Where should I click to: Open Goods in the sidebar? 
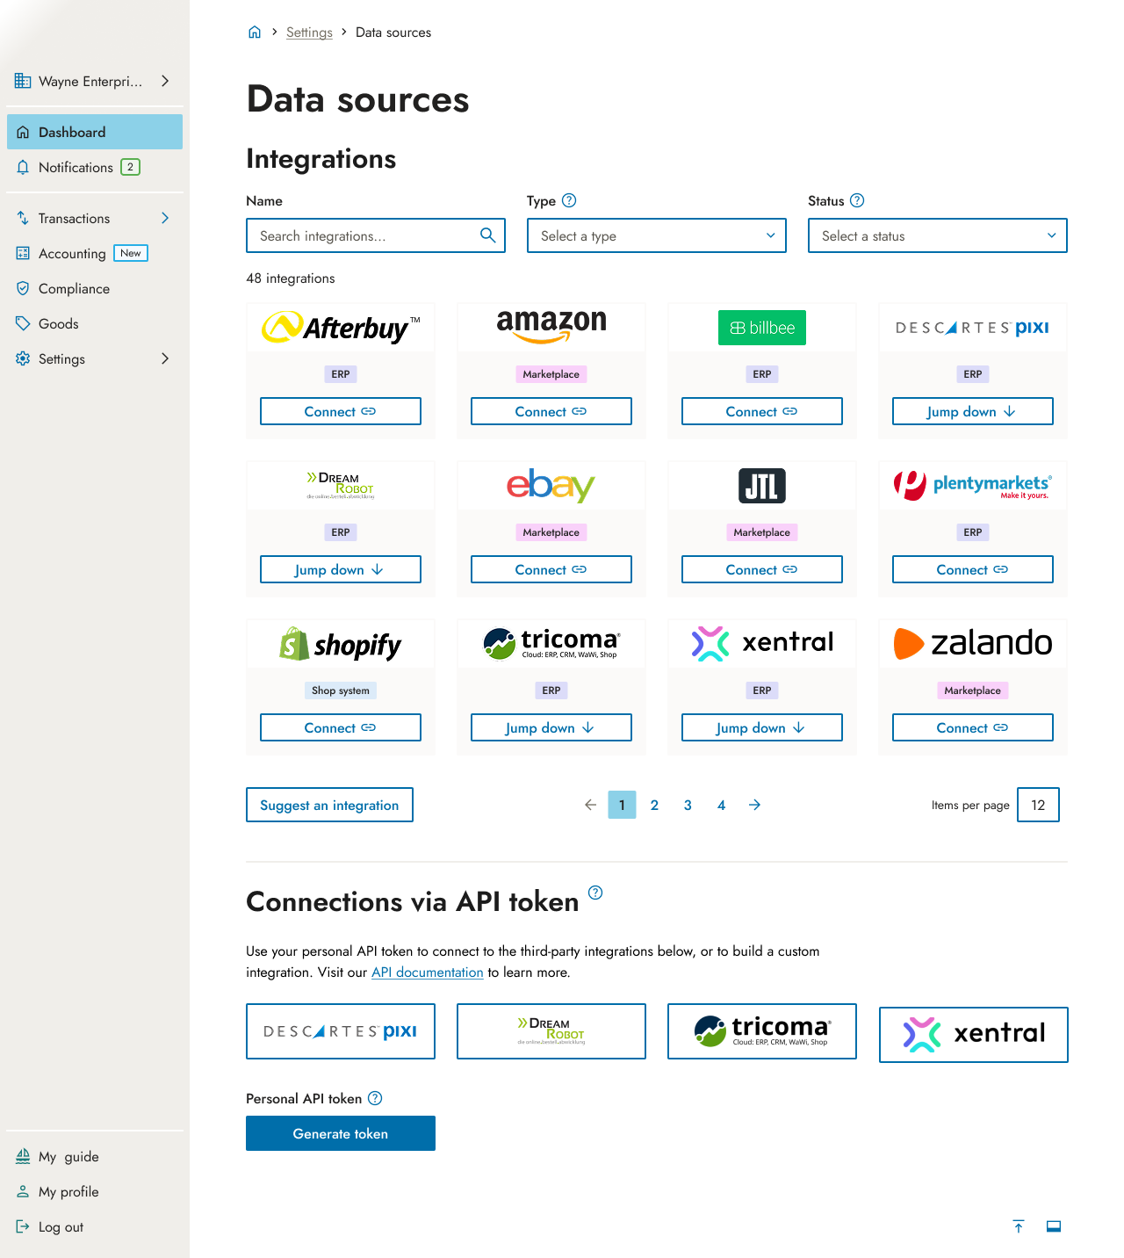(95, 323)
